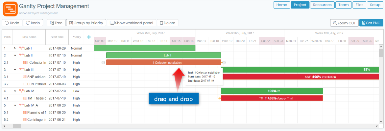The image size is (385, 131).
Task: Click the Lab III group icon
Action: [21, 70]
